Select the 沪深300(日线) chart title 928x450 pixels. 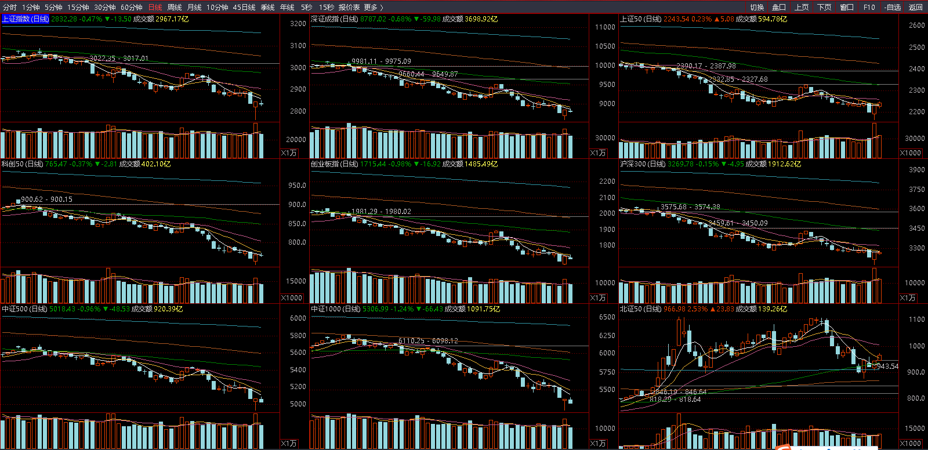point(643,164)
